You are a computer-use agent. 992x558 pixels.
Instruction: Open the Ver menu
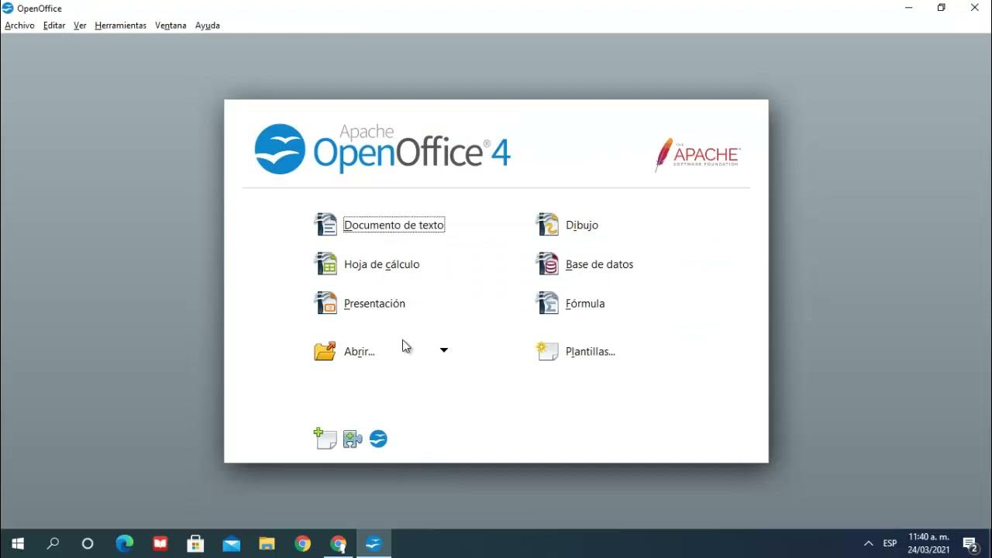click(80, 26)
